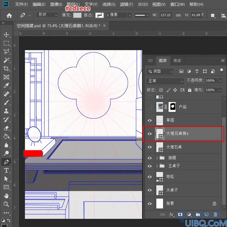Open the layer 填充 fill dropdown arrow
227x227 pixels.
pos(220,90)
